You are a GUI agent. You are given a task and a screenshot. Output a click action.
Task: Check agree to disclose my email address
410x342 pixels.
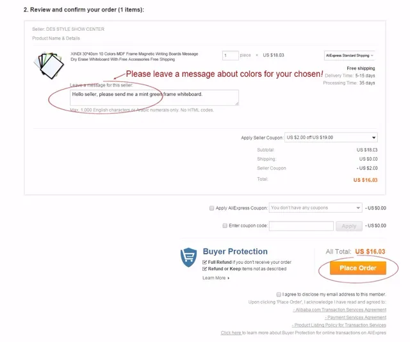click(x=279, y=295)
